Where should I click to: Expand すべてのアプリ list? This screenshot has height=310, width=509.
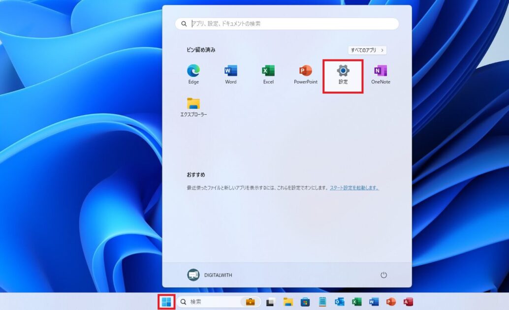point(367,50)
